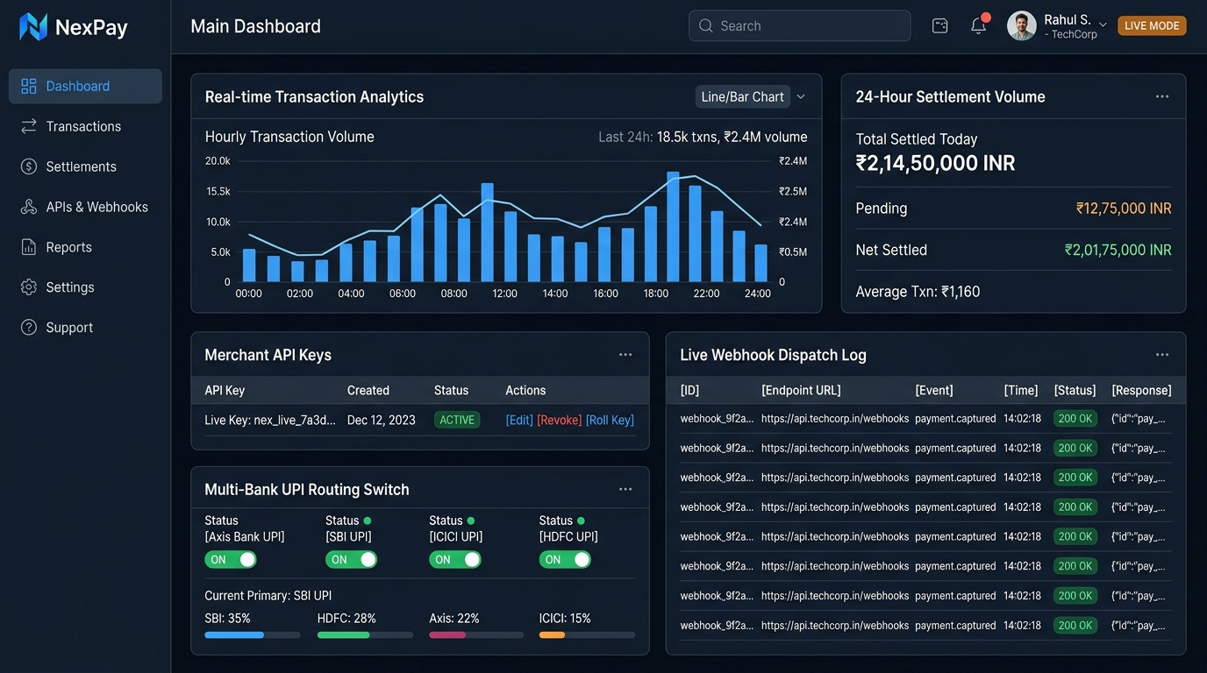Screen dimensions: 1207x673
Task: Open the notifications bell
Action: pos(979,25)
